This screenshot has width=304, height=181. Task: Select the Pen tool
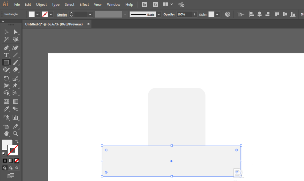6,48
